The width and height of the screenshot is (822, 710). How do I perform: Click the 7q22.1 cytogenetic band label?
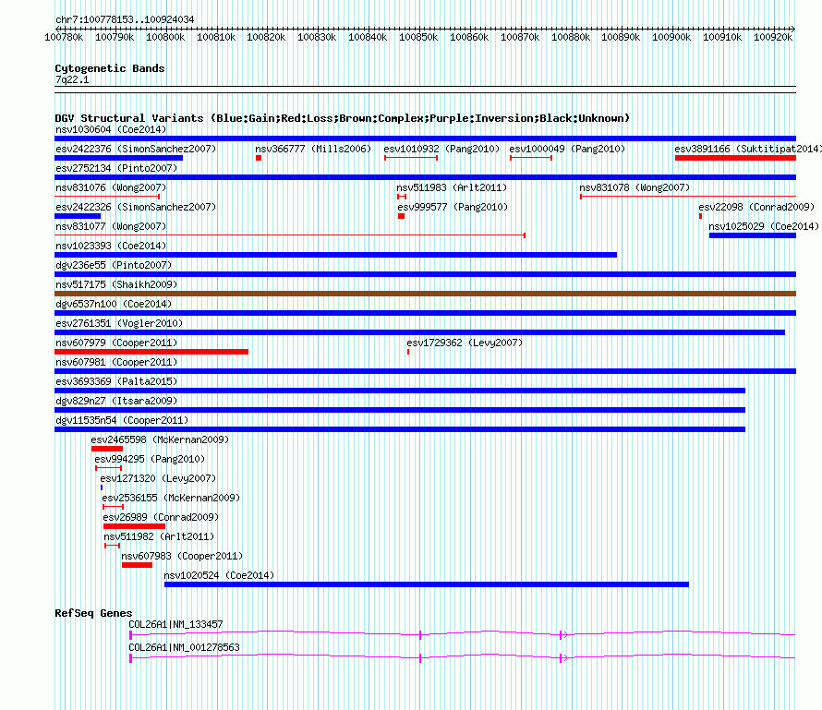[x=72, y=79]
